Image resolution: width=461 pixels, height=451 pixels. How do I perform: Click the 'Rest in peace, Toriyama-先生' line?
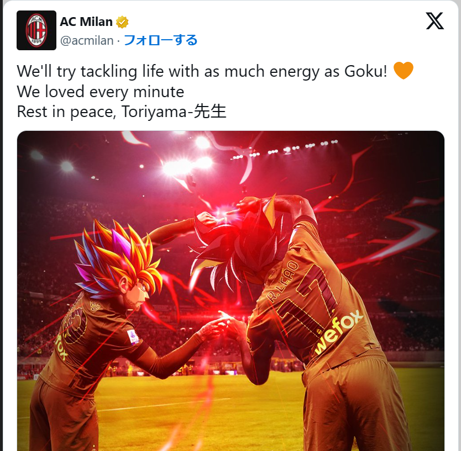(122, 112)
